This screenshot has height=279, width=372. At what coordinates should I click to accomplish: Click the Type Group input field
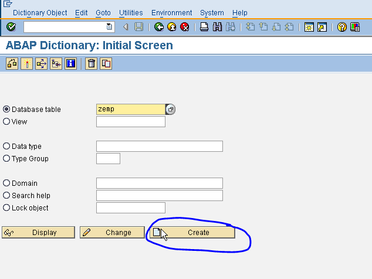tap(108, 159)
